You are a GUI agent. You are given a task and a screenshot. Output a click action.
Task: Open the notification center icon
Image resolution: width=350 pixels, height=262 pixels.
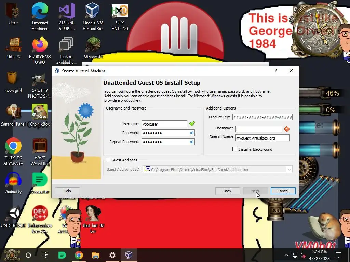tap(339, 255)
